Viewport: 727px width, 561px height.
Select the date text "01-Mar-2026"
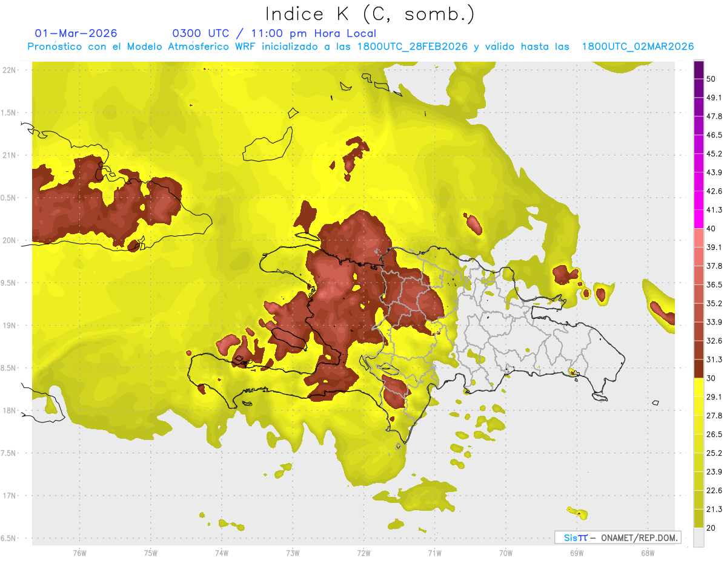point(76,33)
